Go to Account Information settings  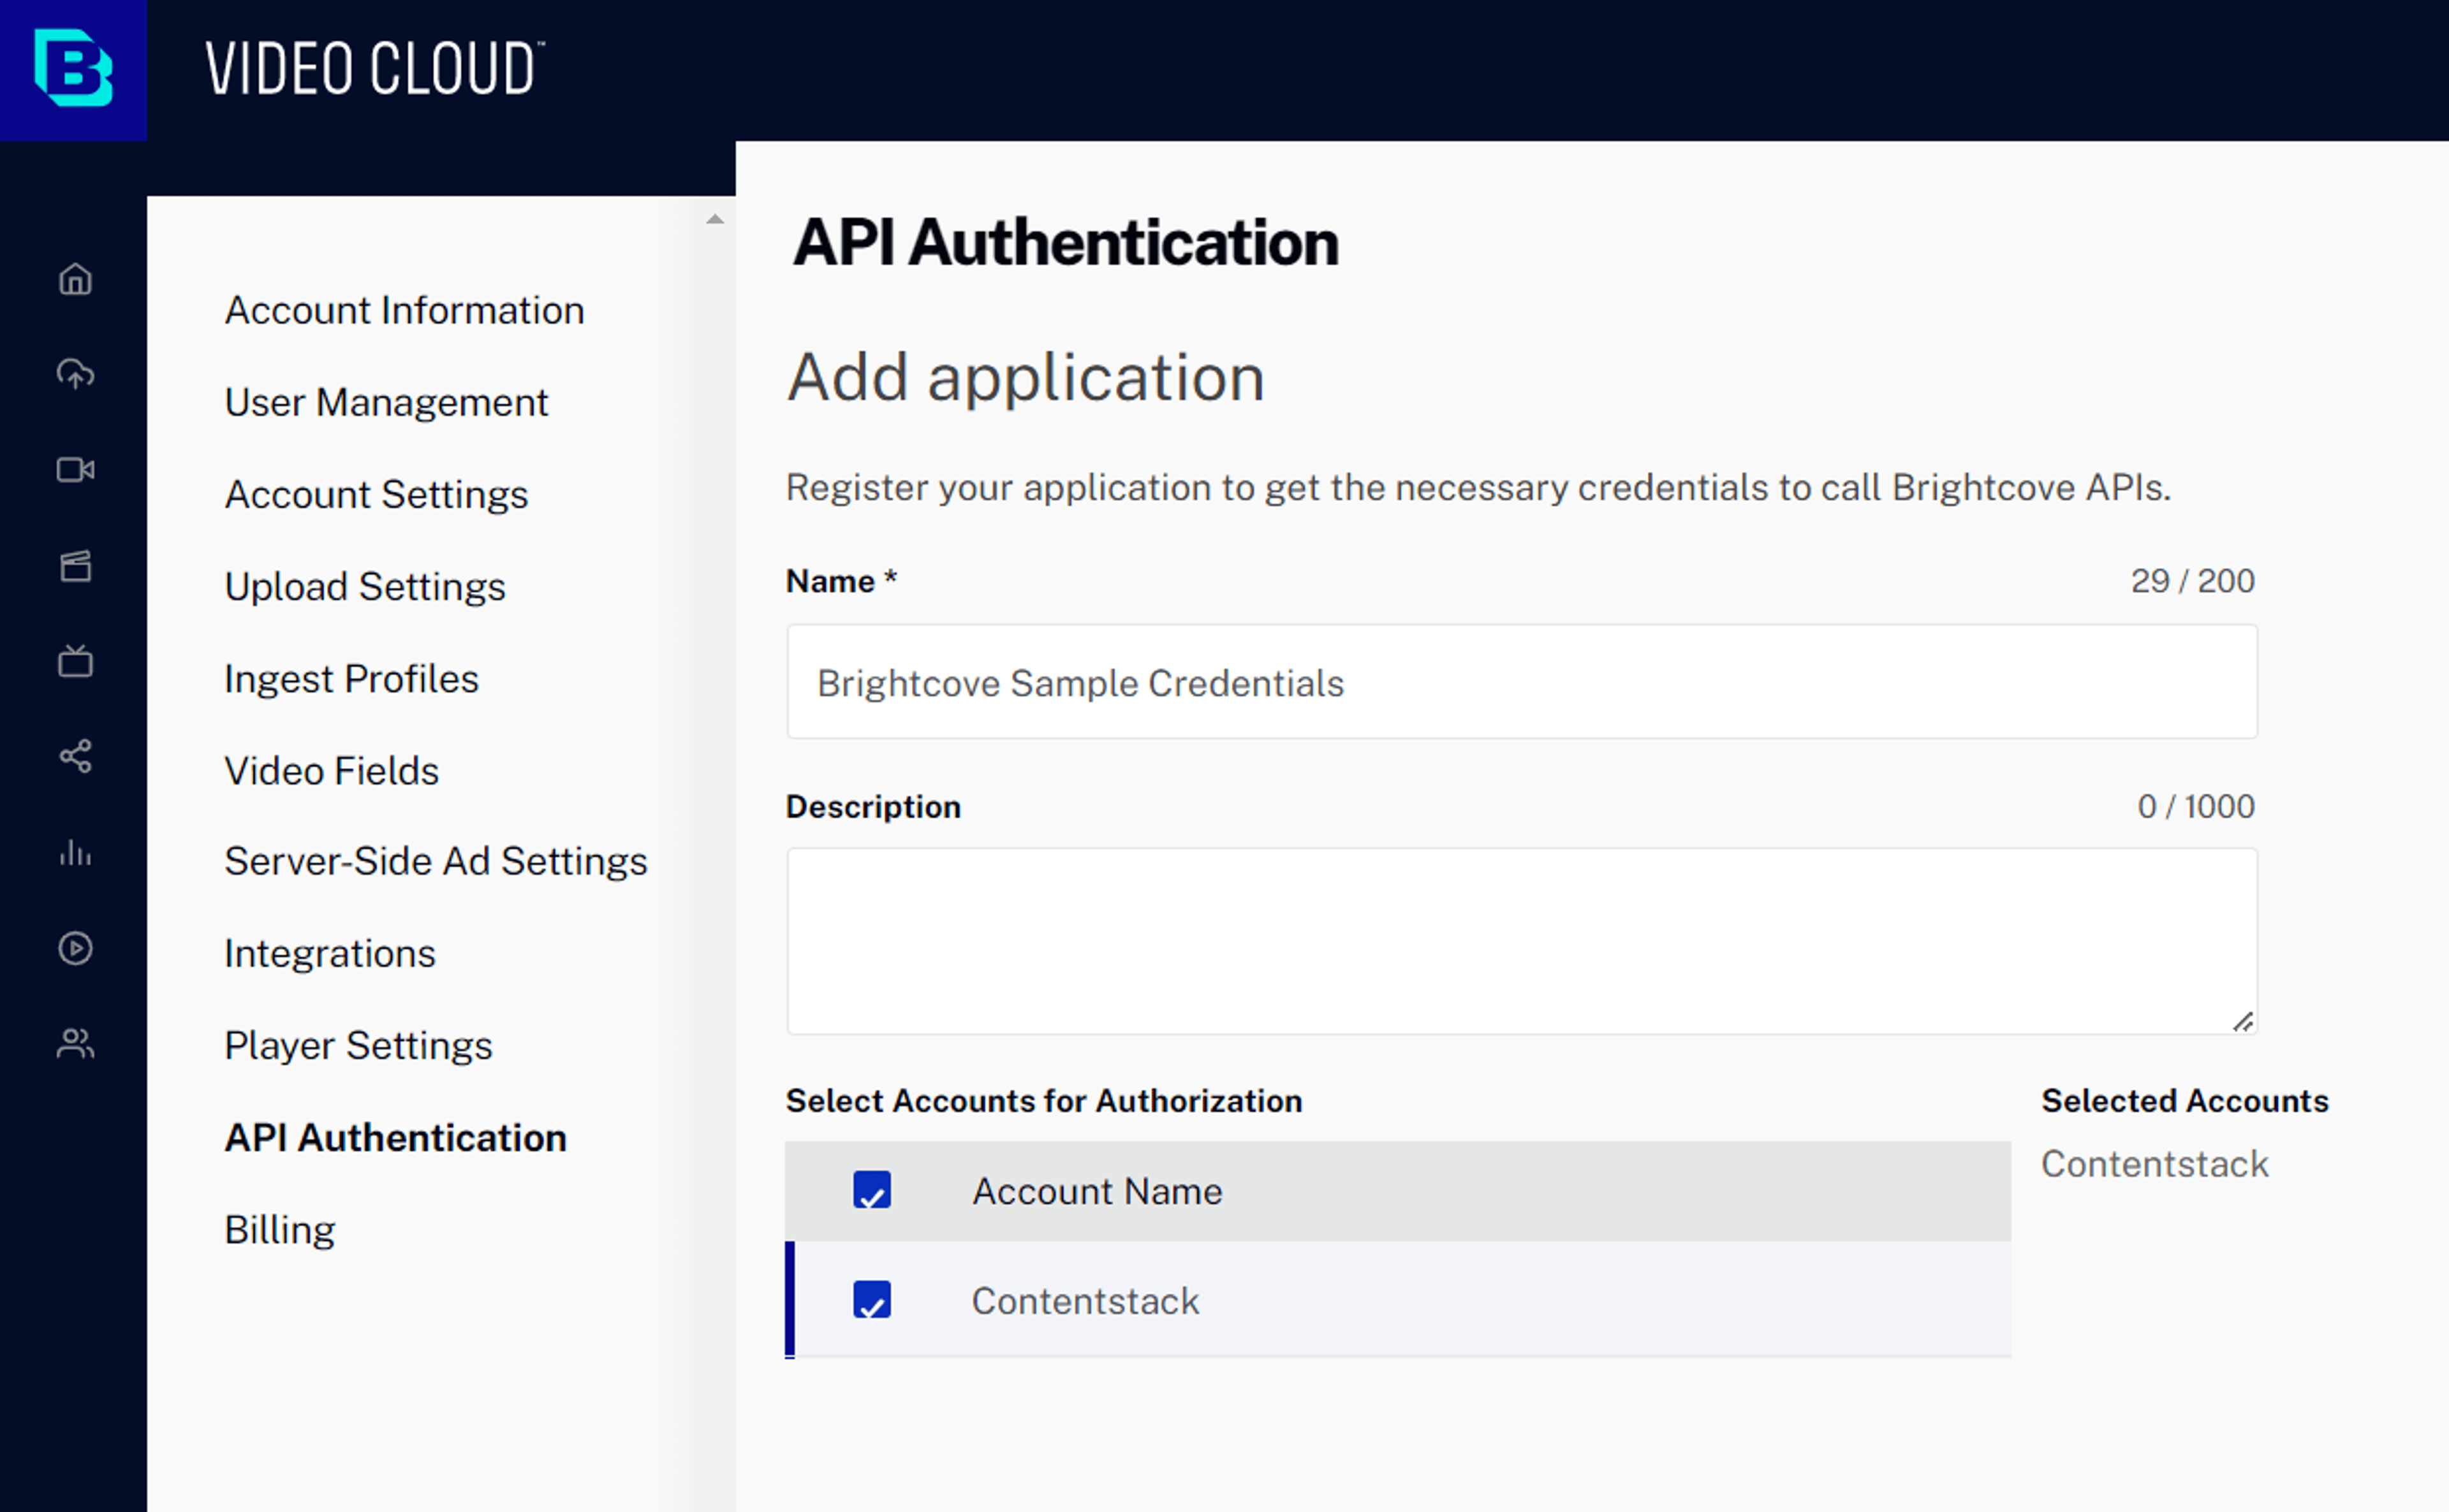[404, 311]
